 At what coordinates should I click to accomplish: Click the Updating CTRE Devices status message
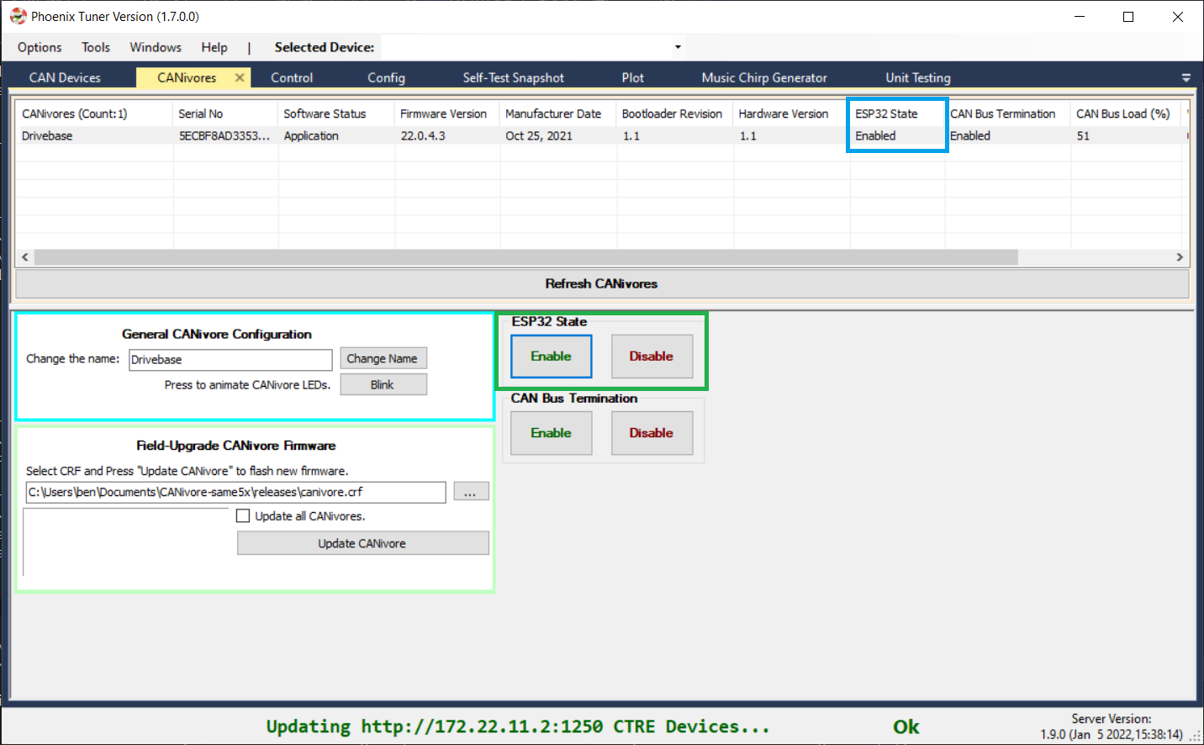pos(518,727)
